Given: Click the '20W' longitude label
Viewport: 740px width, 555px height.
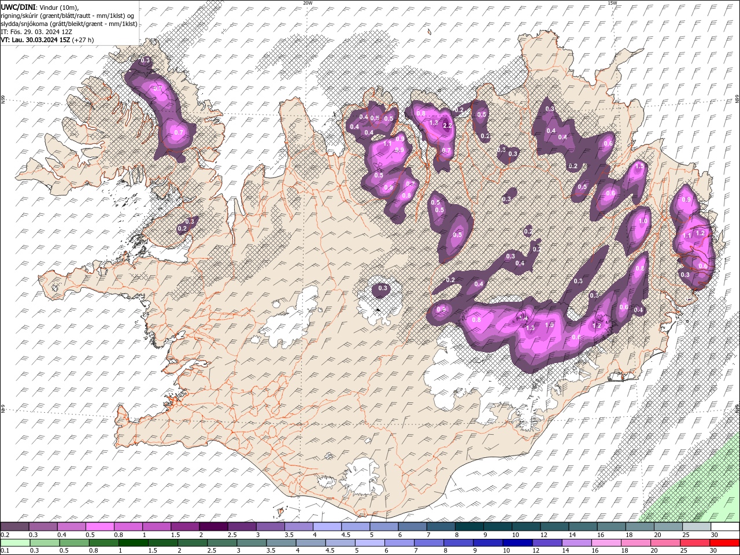Looking at the screenshot, I should click(308, 3).
